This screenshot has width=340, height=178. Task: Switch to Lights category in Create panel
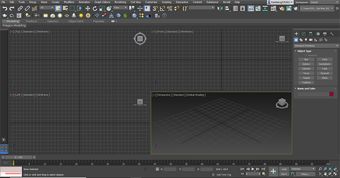306,40
